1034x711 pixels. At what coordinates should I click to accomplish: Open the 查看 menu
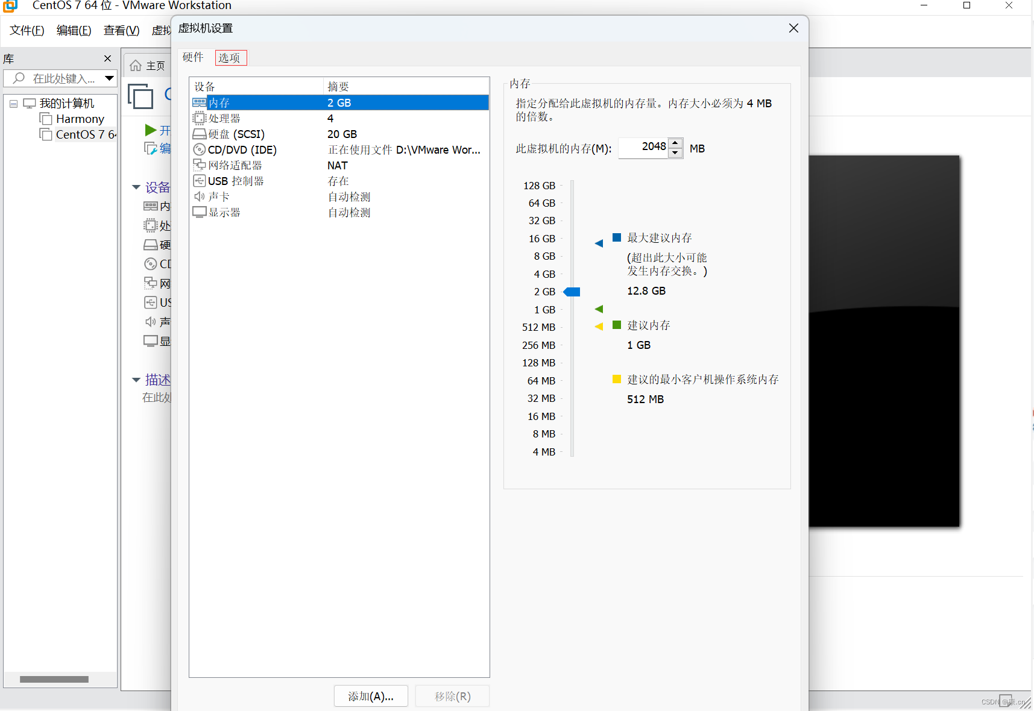(121, 30)
